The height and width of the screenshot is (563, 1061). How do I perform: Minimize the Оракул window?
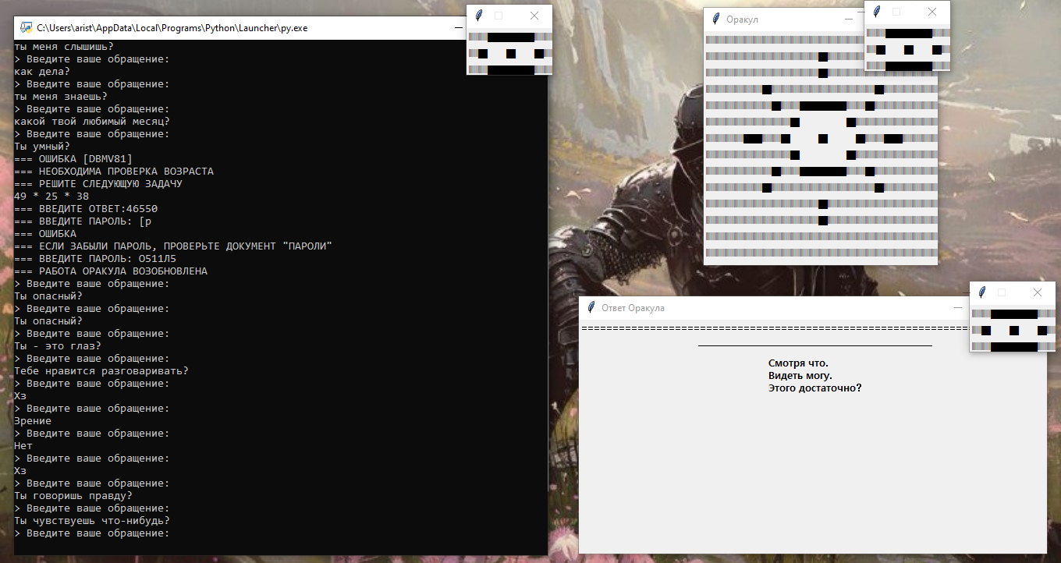(x=849, y=19)
